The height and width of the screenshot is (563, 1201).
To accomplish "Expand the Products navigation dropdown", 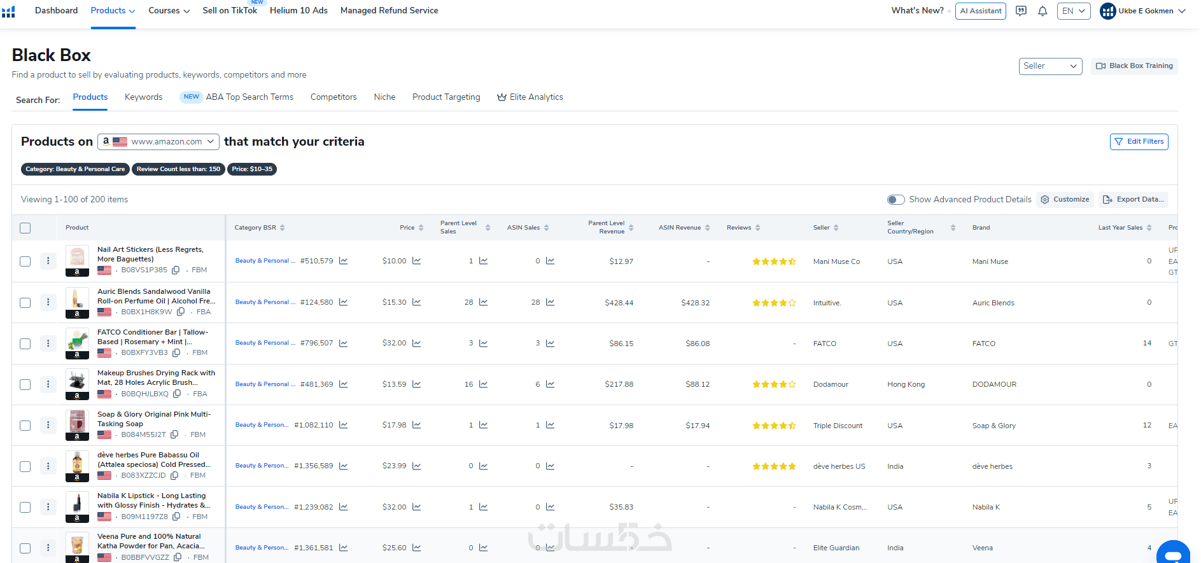I will 113,11.
